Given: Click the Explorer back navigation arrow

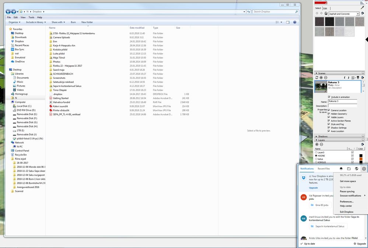Looking at the screenshot, I should (x=8, y=11).
